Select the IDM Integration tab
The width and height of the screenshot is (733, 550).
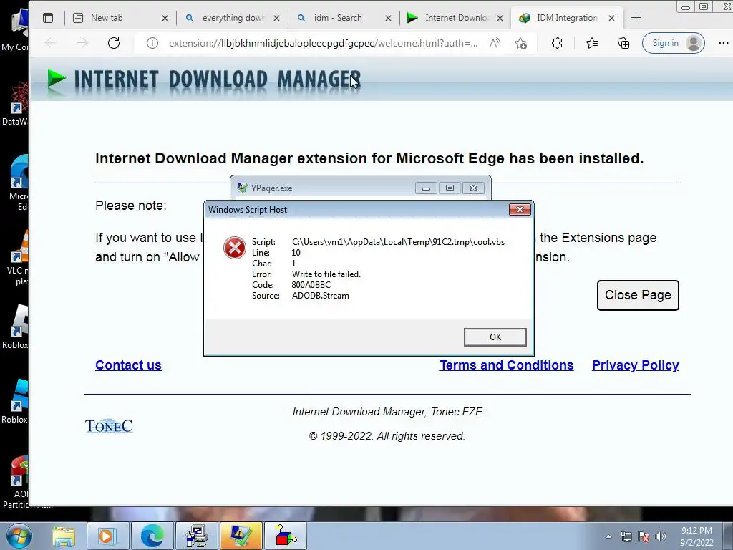(567, 18)
